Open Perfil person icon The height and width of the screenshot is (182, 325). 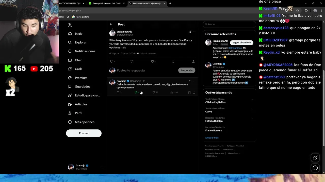(70, 113)
